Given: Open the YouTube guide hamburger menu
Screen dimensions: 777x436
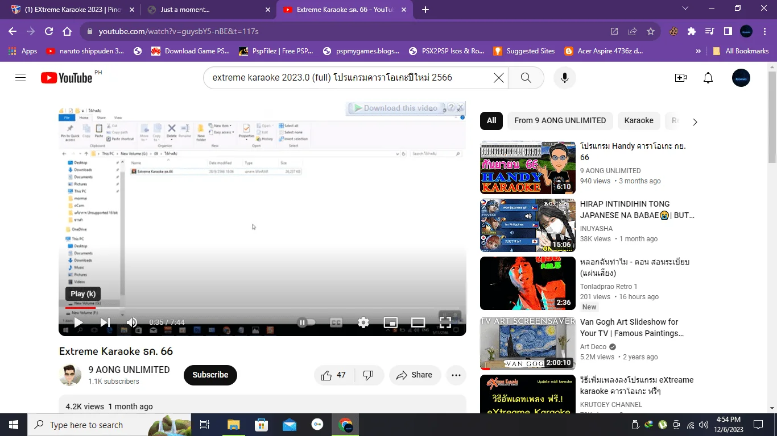Looking at the screenshot, I should click(x=20, y=78).
